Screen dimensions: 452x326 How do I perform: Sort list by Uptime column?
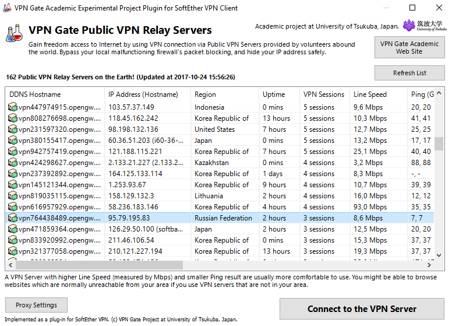coord(278,94)
